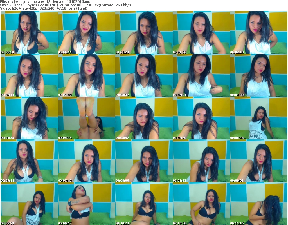The width and height of the screenshot is (288, 225).
Task: Click the frame with timestamp 00:02:18
Action: pos(258,32)
